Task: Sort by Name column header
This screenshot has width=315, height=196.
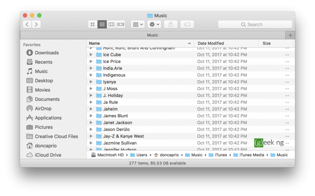Action: coord(140,43)
